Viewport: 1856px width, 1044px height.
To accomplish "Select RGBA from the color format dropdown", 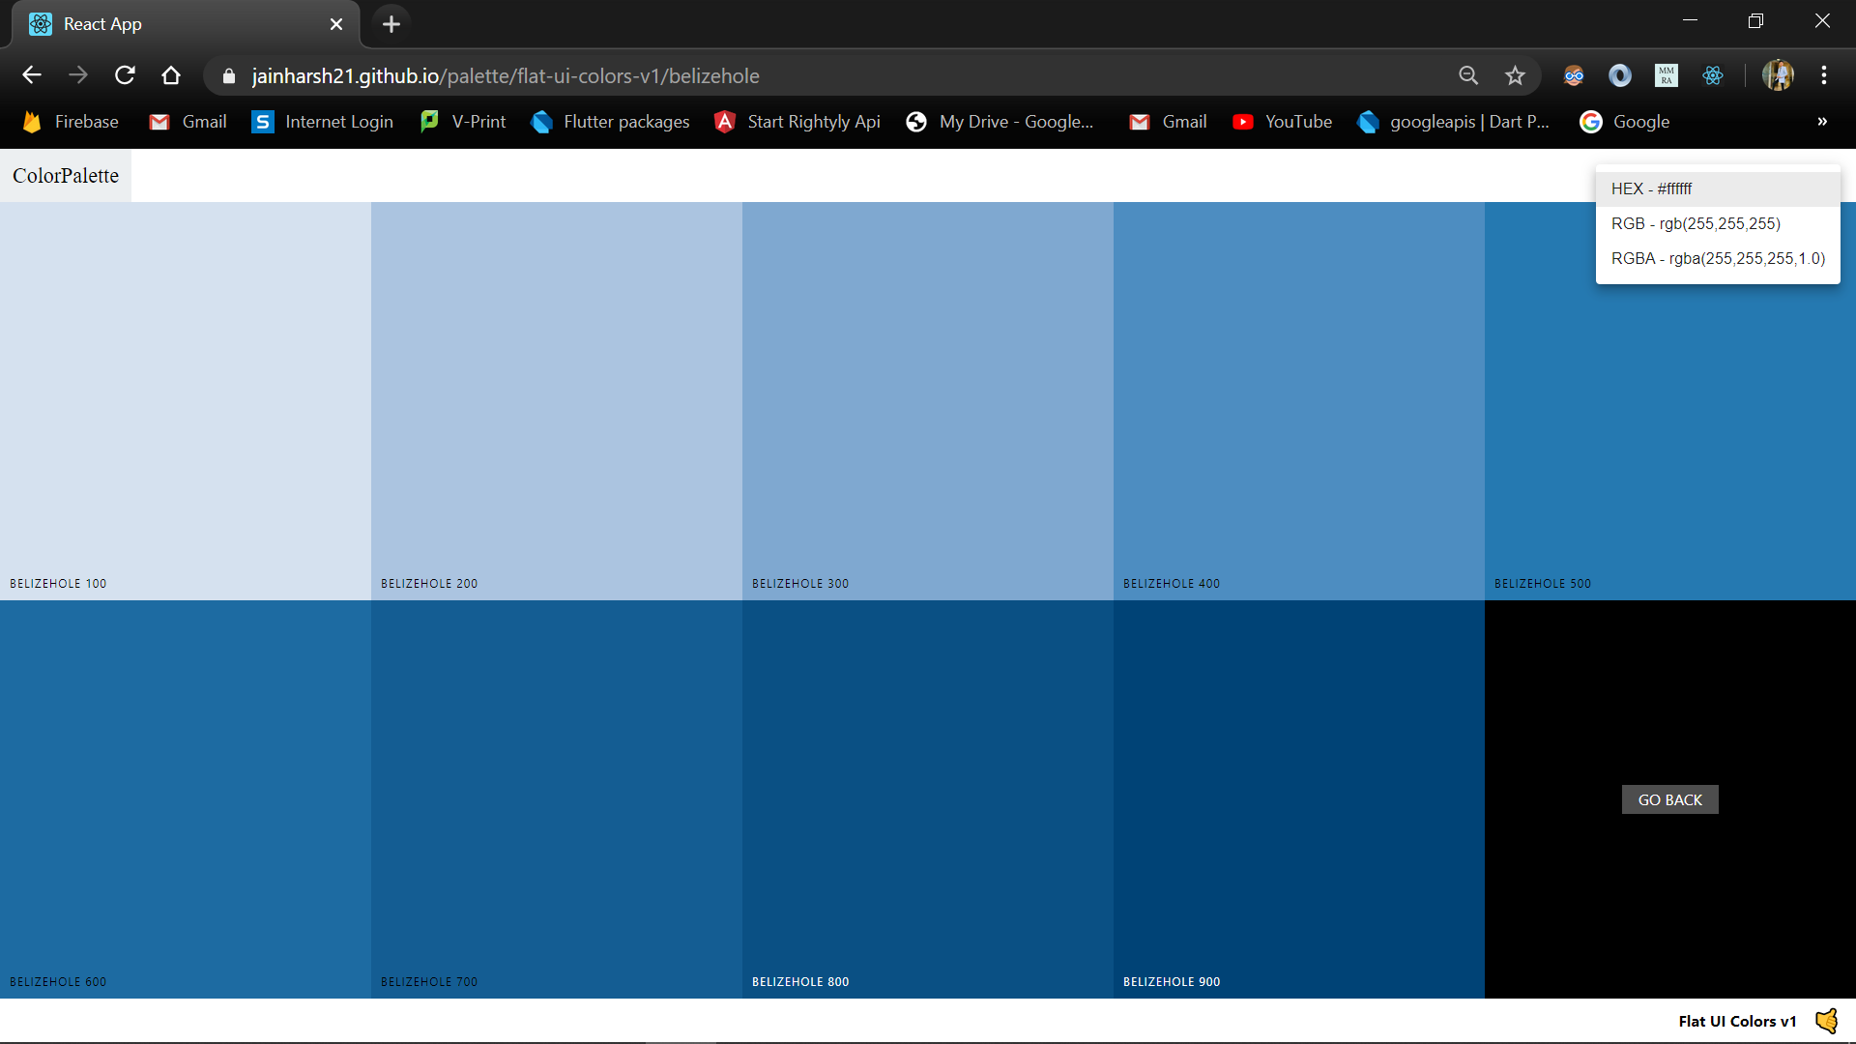I will pos(1718,258).
